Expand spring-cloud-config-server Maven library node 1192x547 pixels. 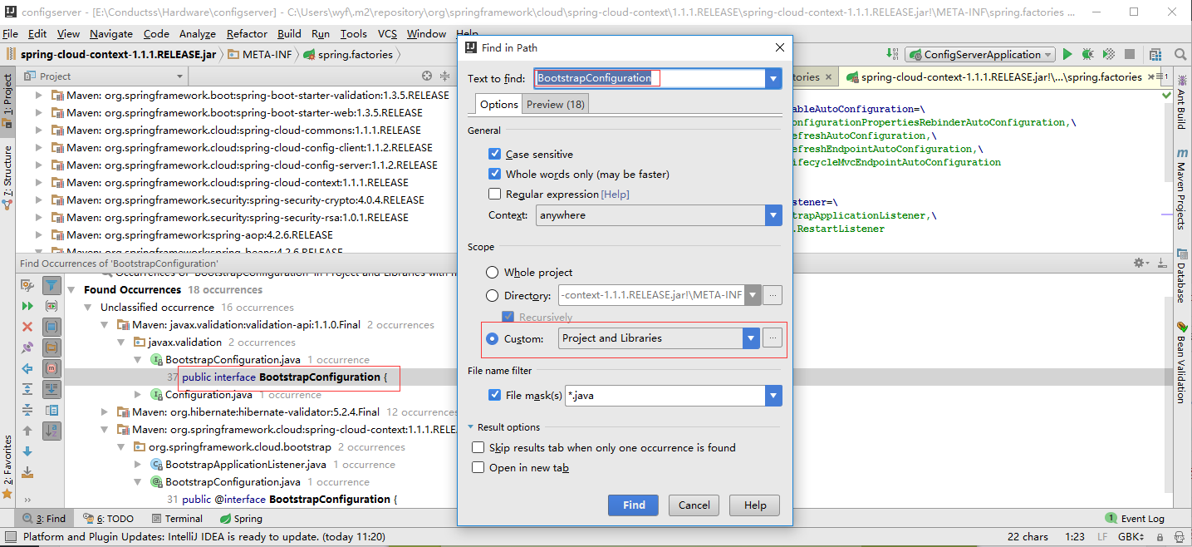click(38, 165)
